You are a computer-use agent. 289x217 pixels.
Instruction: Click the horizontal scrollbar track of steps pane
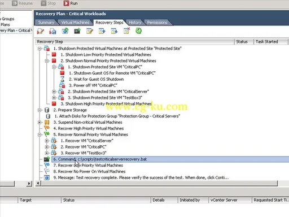[159, 183]
